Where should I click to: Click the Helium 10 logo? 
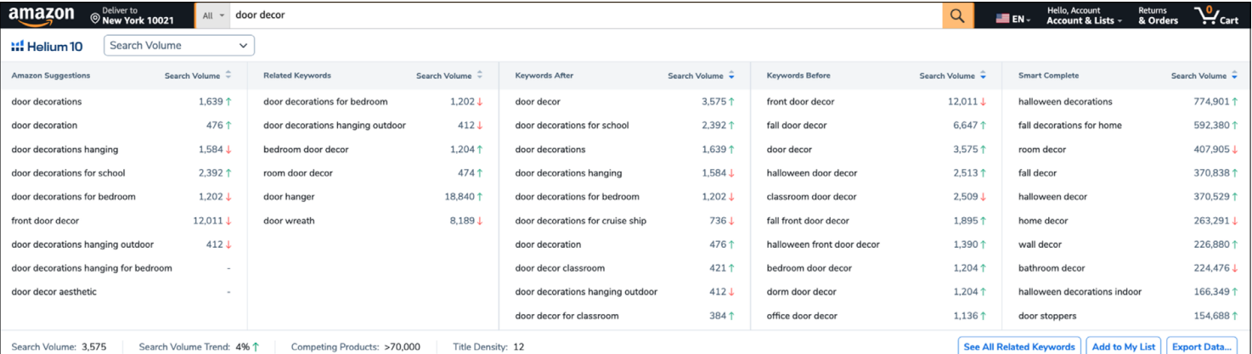click(x=48, y=46)
